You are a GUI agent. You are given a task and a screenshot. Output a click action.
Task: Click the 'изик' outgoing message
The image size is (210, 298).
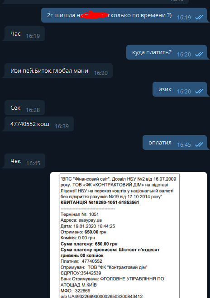(180, 89)
